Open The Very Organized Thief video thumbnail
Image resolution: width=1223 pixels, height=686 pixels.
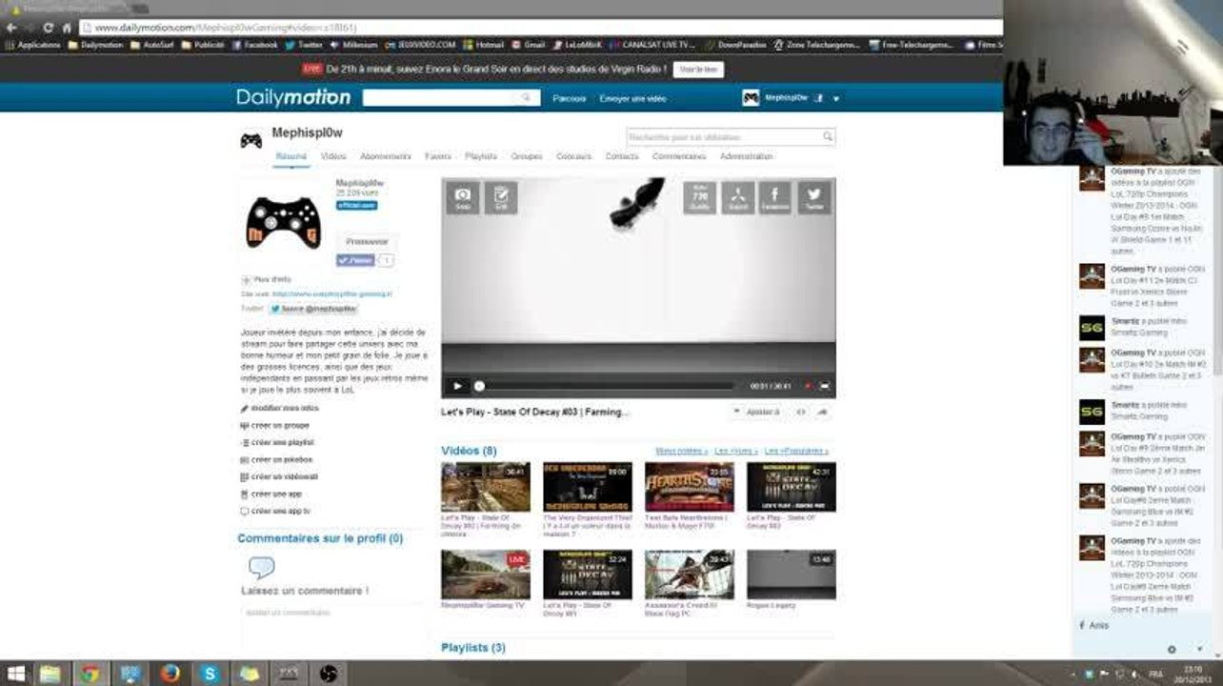[x=588, y=487]
